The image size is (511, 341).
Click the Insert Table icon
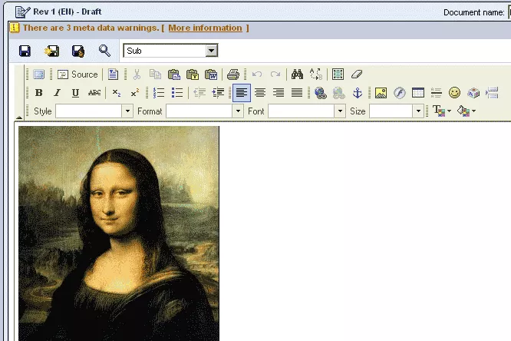[418, 93]
